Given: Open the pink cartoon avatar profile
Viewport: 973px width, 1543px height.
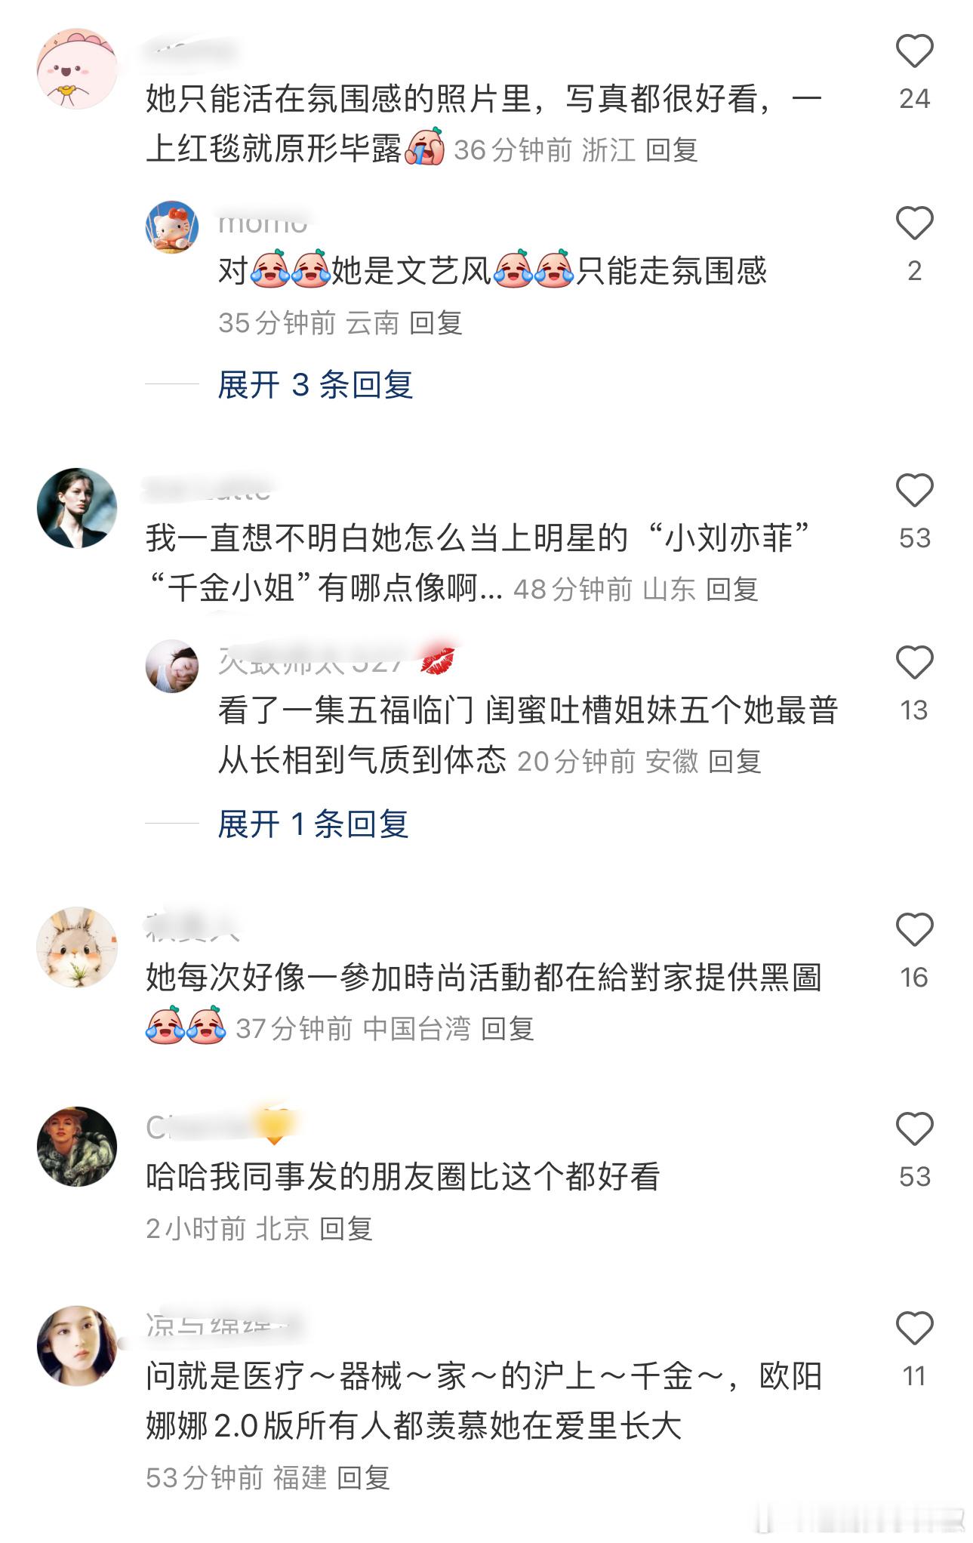Looking at the screenshot, I should 77,69.
